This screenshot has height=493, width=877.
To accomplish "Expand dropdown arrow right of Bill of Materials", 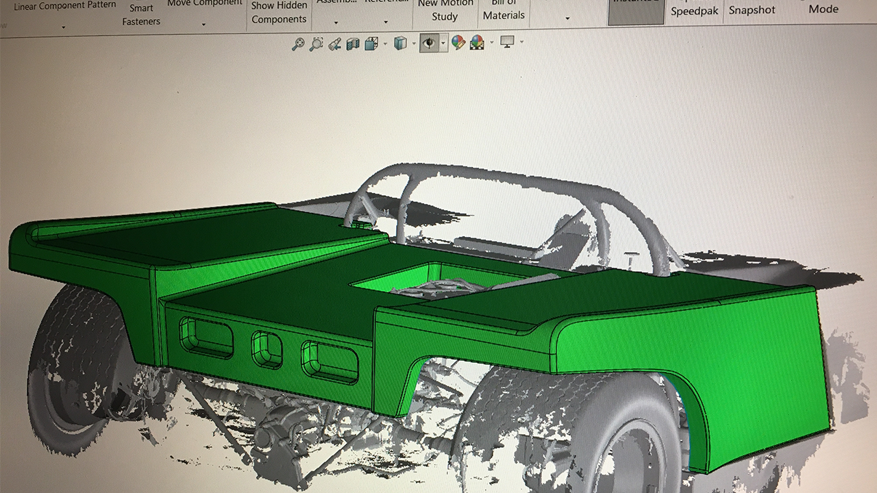I will (x=567, y=18).
